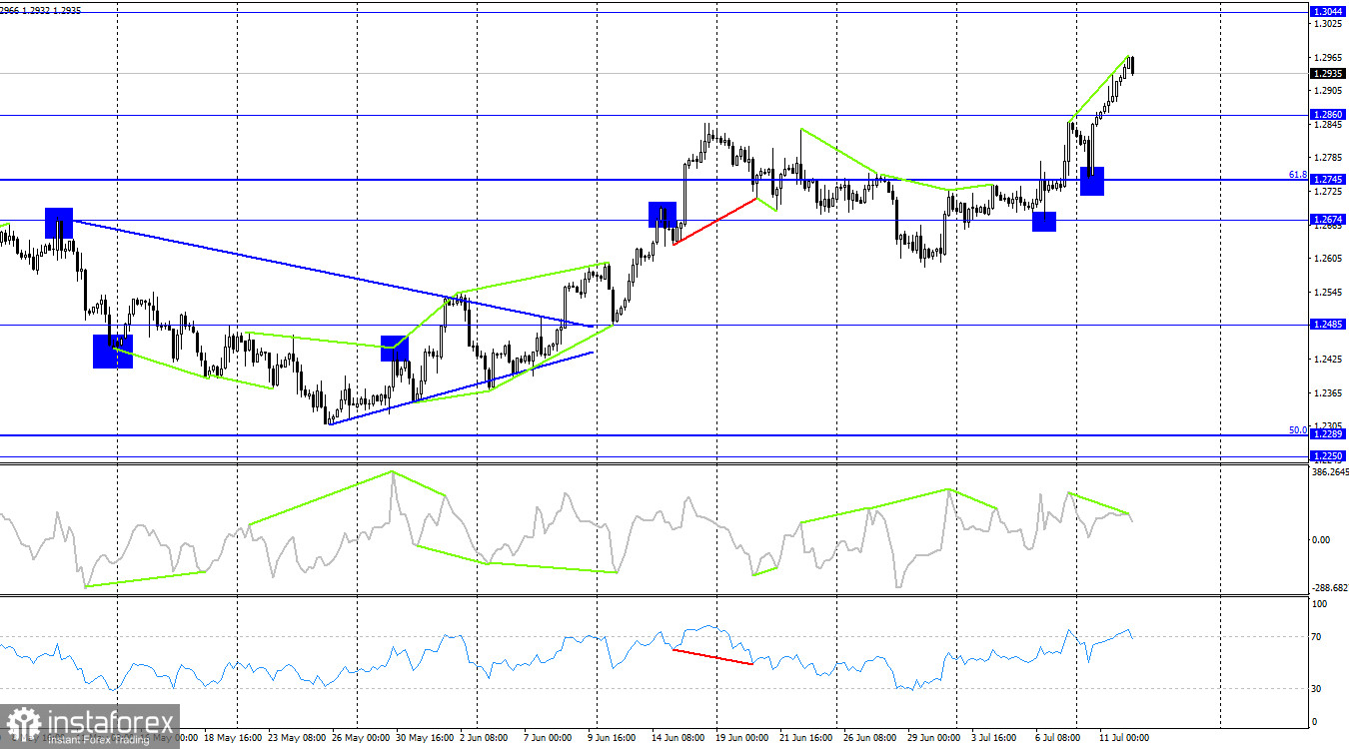Image resolution: width=1349 pixels, height=749 pixels.
Task: Select the 1.2674 level label
Action: click(x=1329, y=219)
